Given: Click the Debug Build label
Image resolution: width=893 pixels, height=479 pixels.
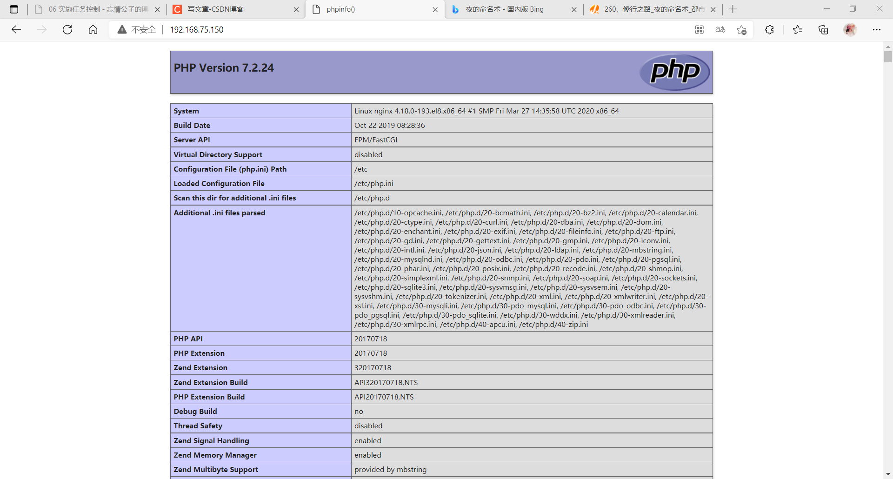Looking at the screenshot, I should click(x=195, y=411).
